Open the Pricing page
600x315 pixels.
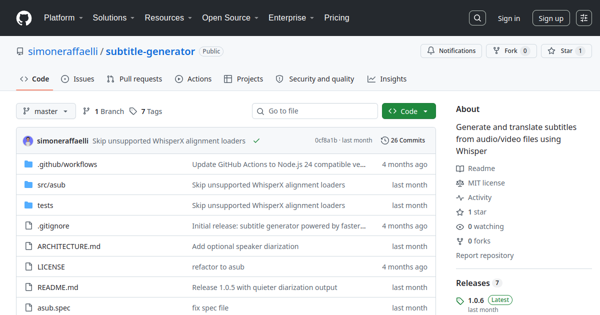click(x=336, y=17)
